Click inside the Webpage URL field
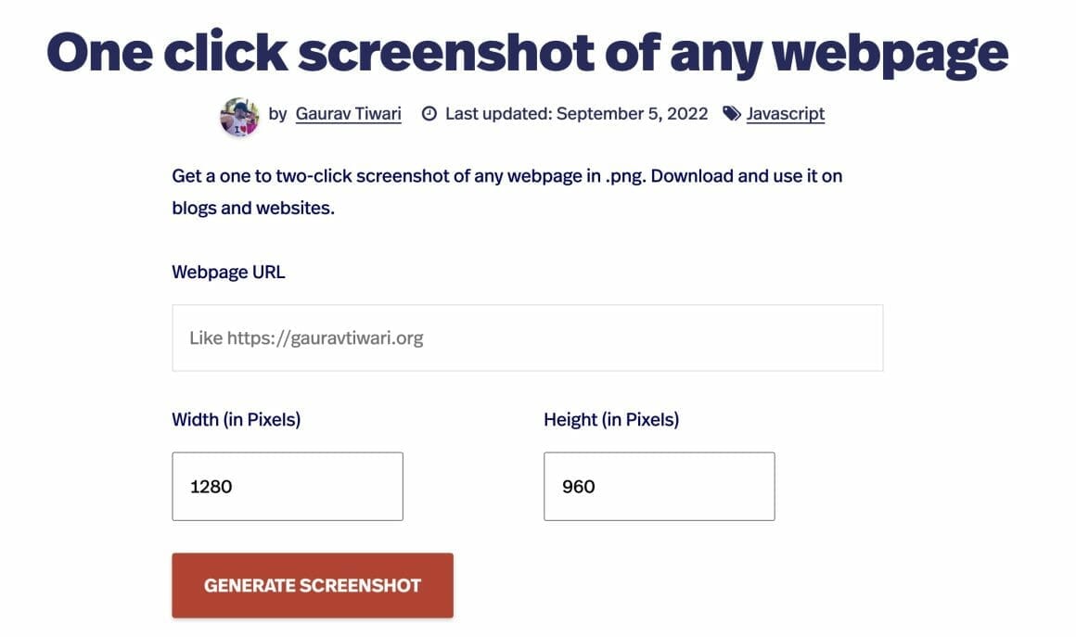Image resolution: width=1076 pixels, height=637 pixels. [x=527, y=337]
